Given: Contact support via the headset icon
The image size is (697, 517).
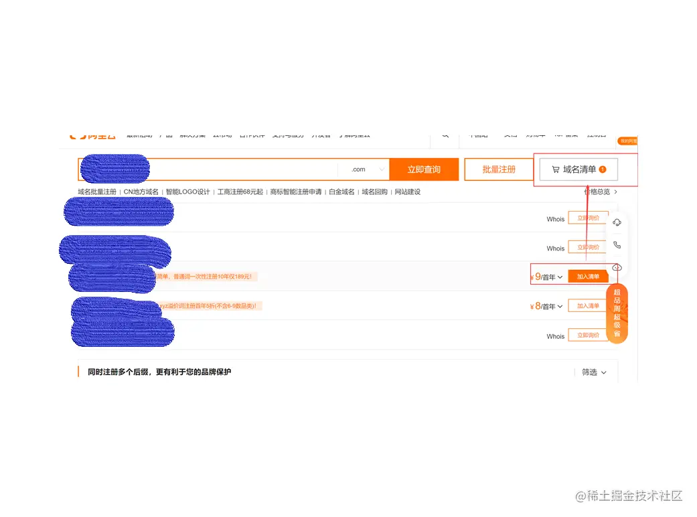Looking at the screenshot, I should 617,222.
